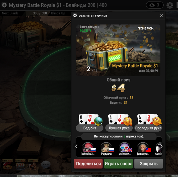The height and width of the screenshot is (177, 178).
Task: Select Pepyaka player avatar
Action: pyautogui.click(x=106, y=147)
